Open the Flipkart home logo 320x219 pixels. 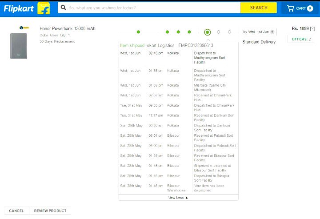pyautogui.click(x=19, y=8)
